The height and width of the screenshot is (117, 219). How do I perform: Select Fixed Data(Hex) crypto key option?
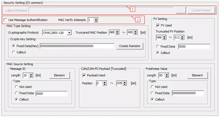point(13,46)
